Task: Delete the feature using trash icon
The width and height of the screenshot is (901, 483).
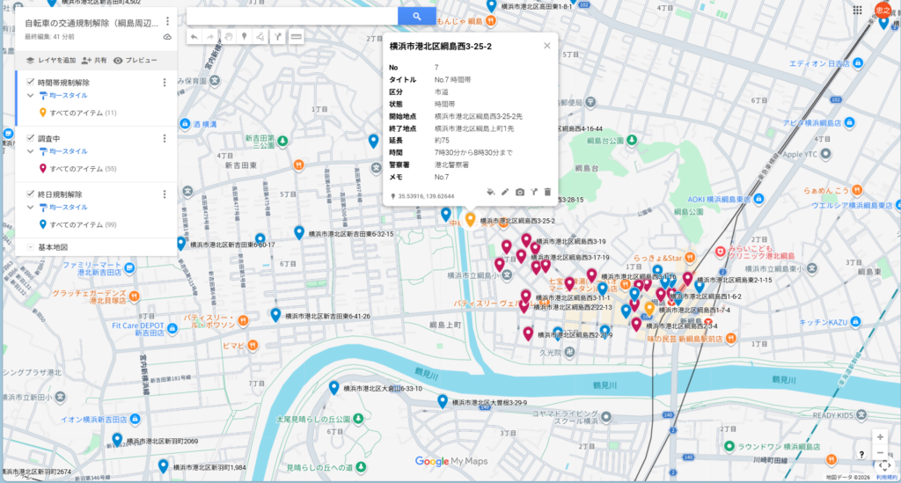Action: [547, 192]
